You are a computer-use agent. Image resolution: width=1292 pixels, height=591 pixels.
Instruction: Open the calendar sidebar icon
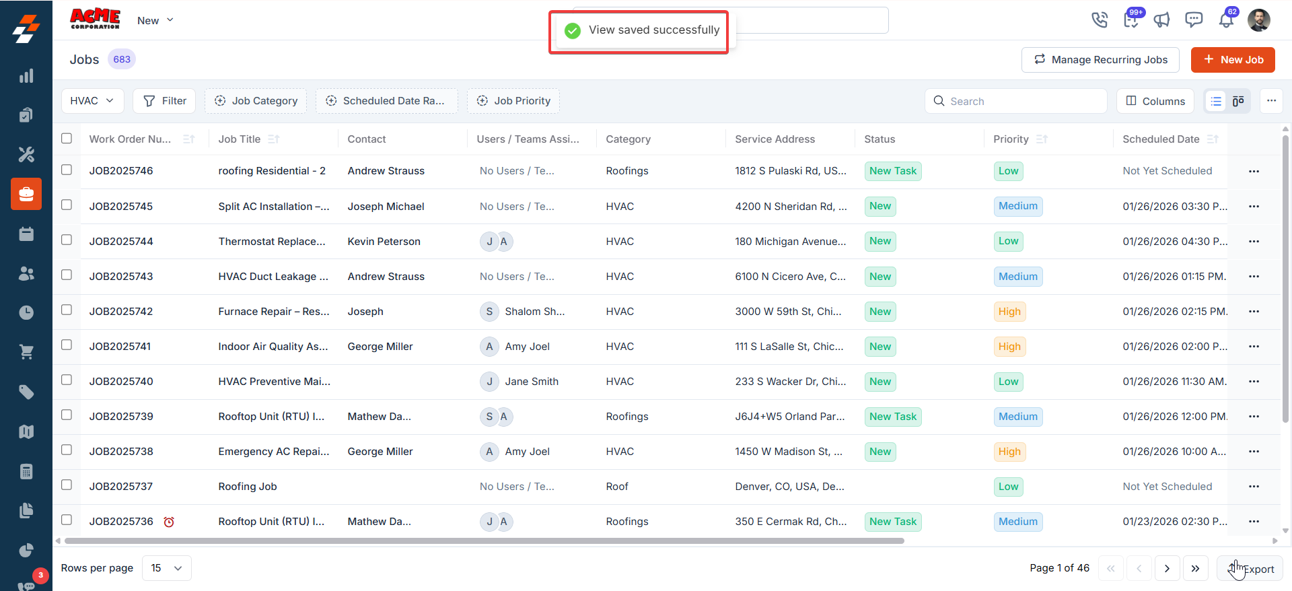tap(26, 234)
